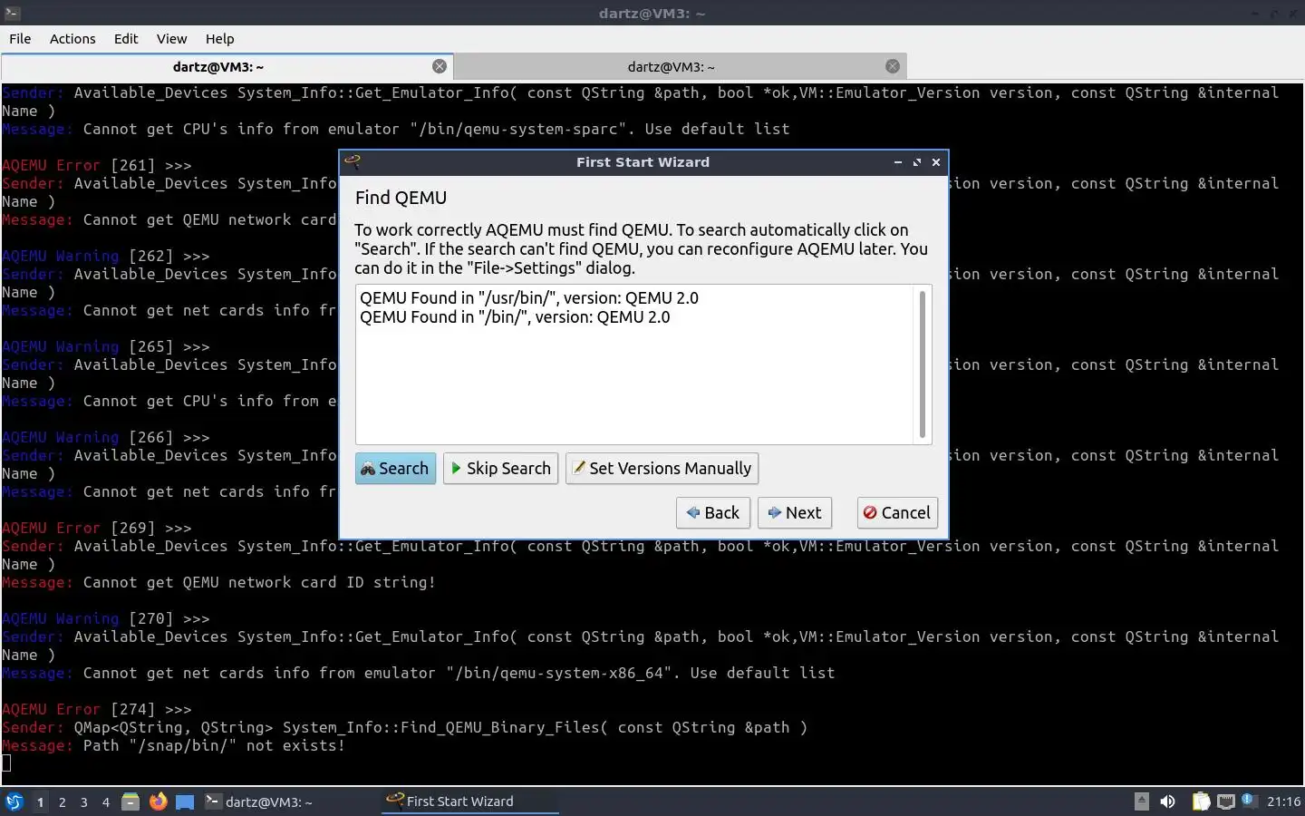Click the Search button in wizard
This screenshot has width=1305, height=816.
coord(395,469)
